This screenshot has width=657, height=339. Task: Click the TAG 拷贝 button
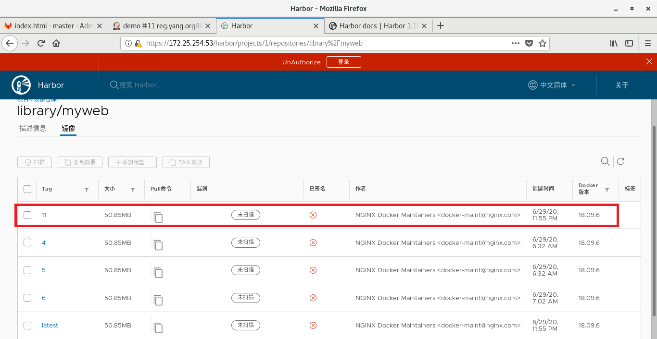point(186,162)
